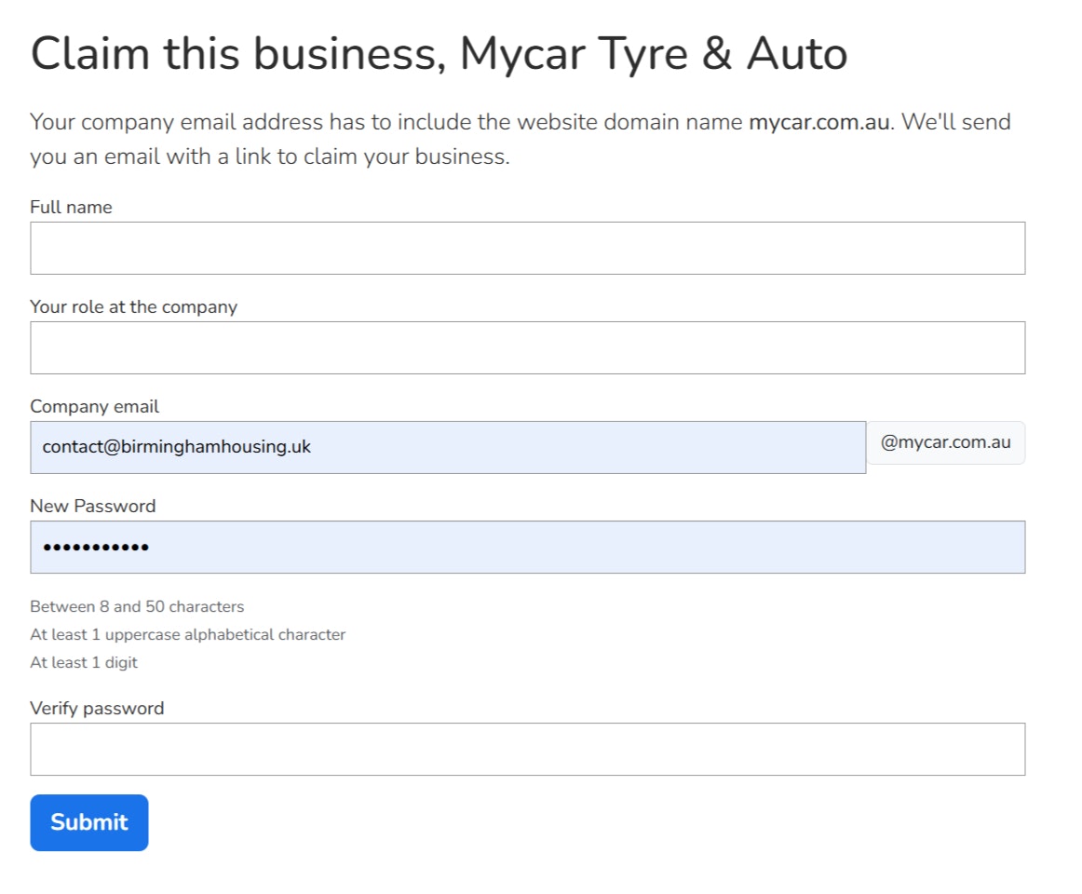
Task: Click the Company email text box
Action: [447, 447]
